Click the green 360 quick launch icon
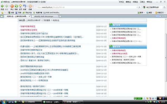The width and height of the screenshot is (167, 104). point(16,102)
